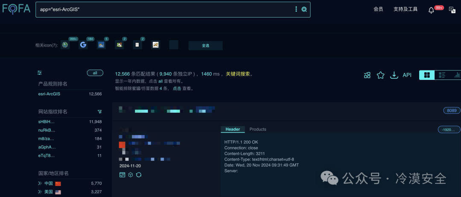Filter by fingerprint m8/za…
The width and height of the screenshot is (461, 197).
pos(46,139)
